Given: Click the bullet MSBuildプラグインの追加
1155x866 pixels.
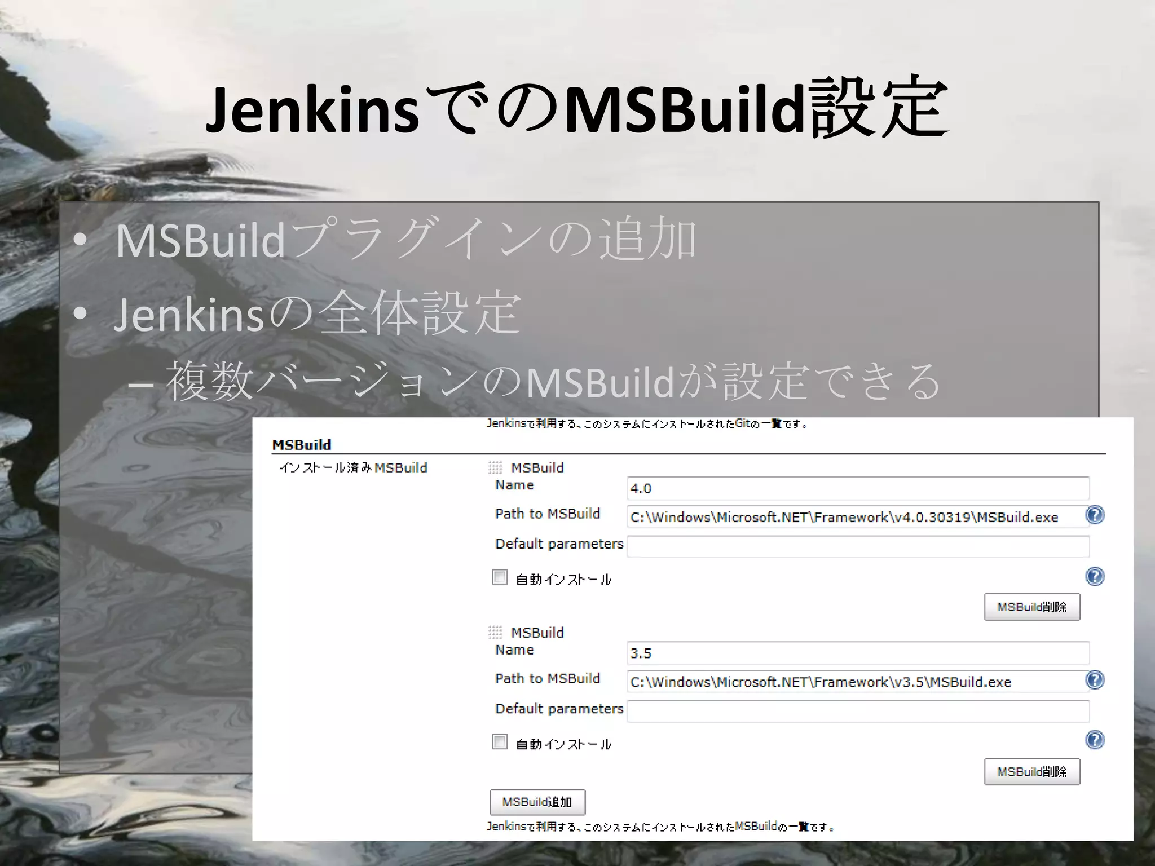Looking at the screenshot, I should pyautogui.click(x=406, y=240).
